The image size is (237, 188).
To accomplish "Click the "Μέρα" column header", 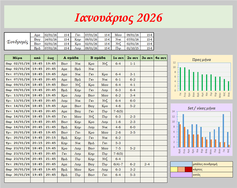I will (x=17, y=58).
